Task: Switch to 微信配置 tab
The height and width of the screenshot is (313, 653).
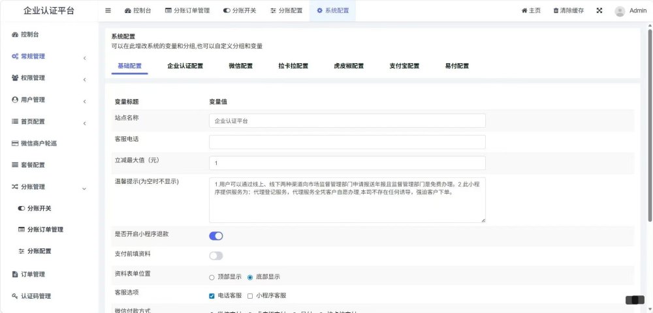Action: coord(241,66)
